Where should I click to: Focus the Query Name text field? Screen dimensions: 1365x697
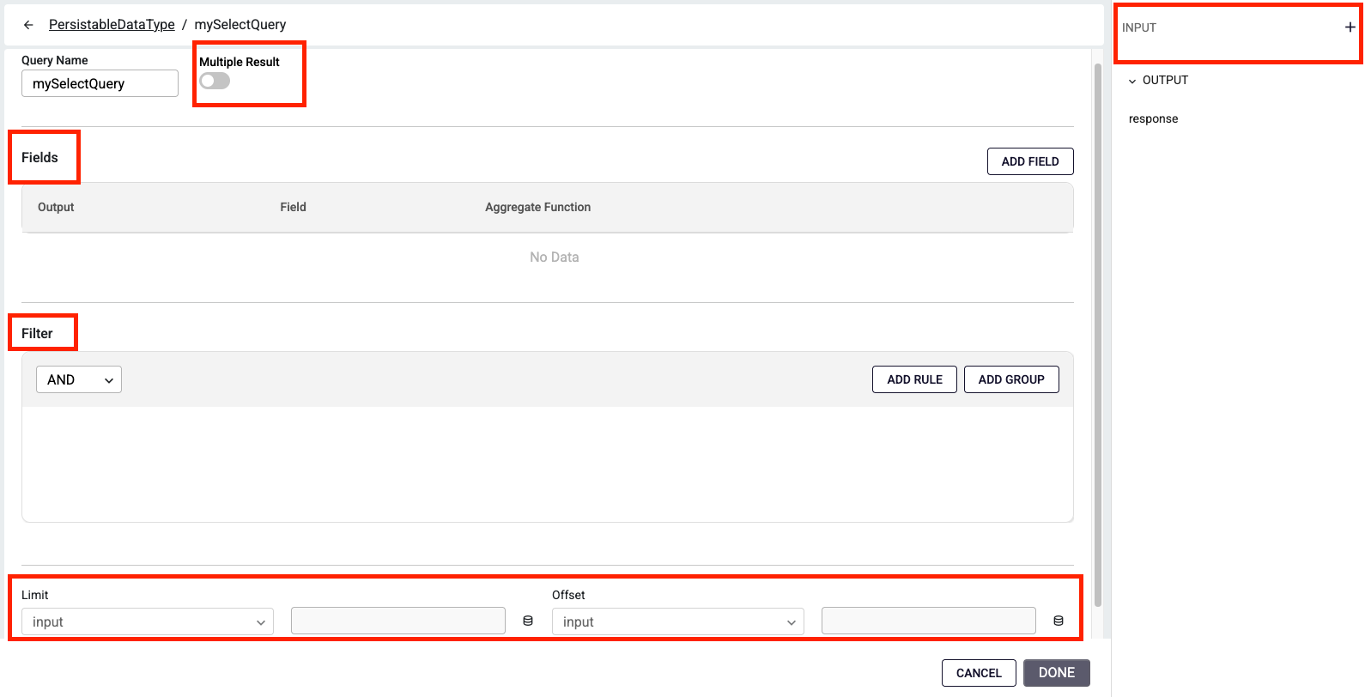click(100, 83)
